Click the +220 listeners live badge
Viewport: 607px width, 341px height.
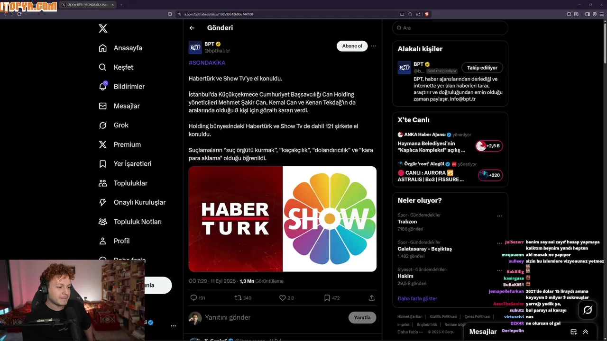490,175
